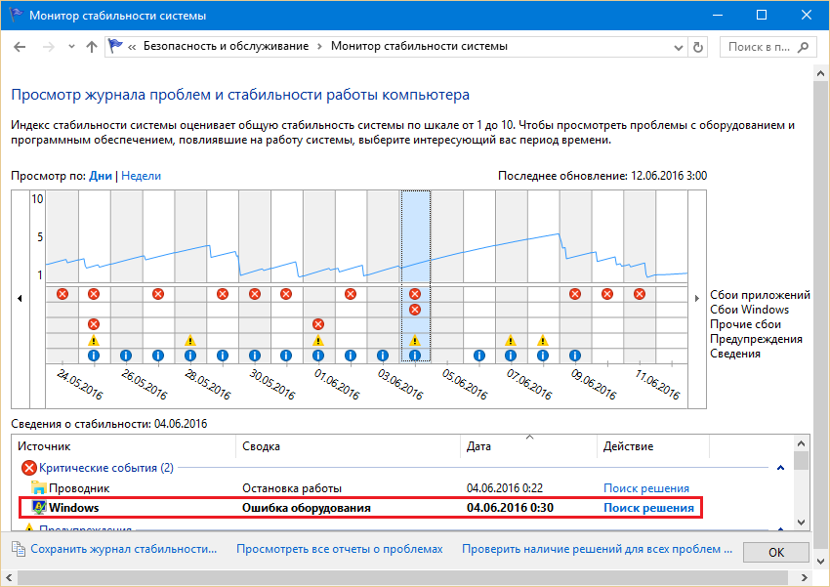This screenshot has width=830, height=587.
Task: Refresh the view with the address bar reload icon
Action: (697, 47)
